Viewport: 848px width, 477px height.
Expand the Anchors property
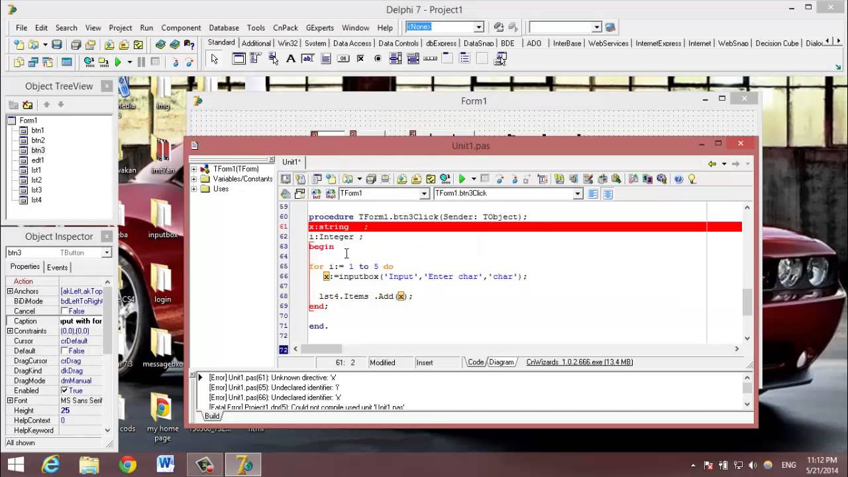tap(10, 291)
